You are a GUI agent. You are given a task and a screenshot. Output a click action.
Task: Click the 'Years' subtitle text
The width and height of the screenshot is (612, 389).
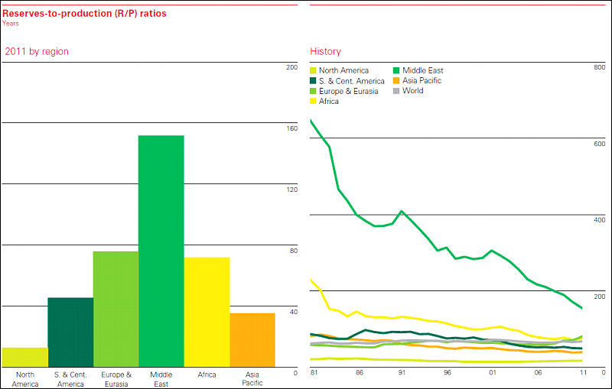point(11,24)
